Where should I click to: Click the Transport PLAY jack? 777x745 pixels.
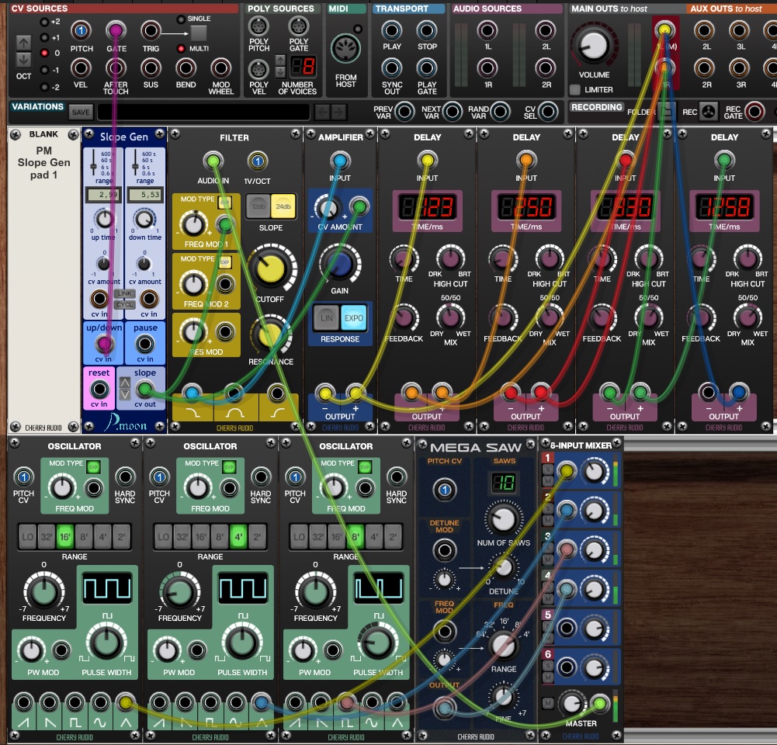(392, 31)
